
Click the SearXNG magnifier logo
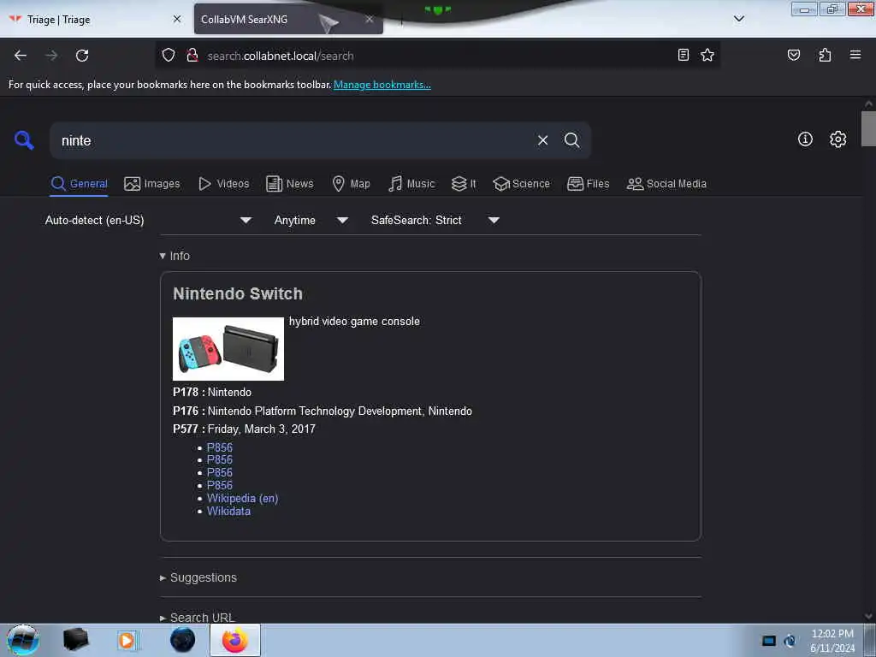click(x=24, y=139)
